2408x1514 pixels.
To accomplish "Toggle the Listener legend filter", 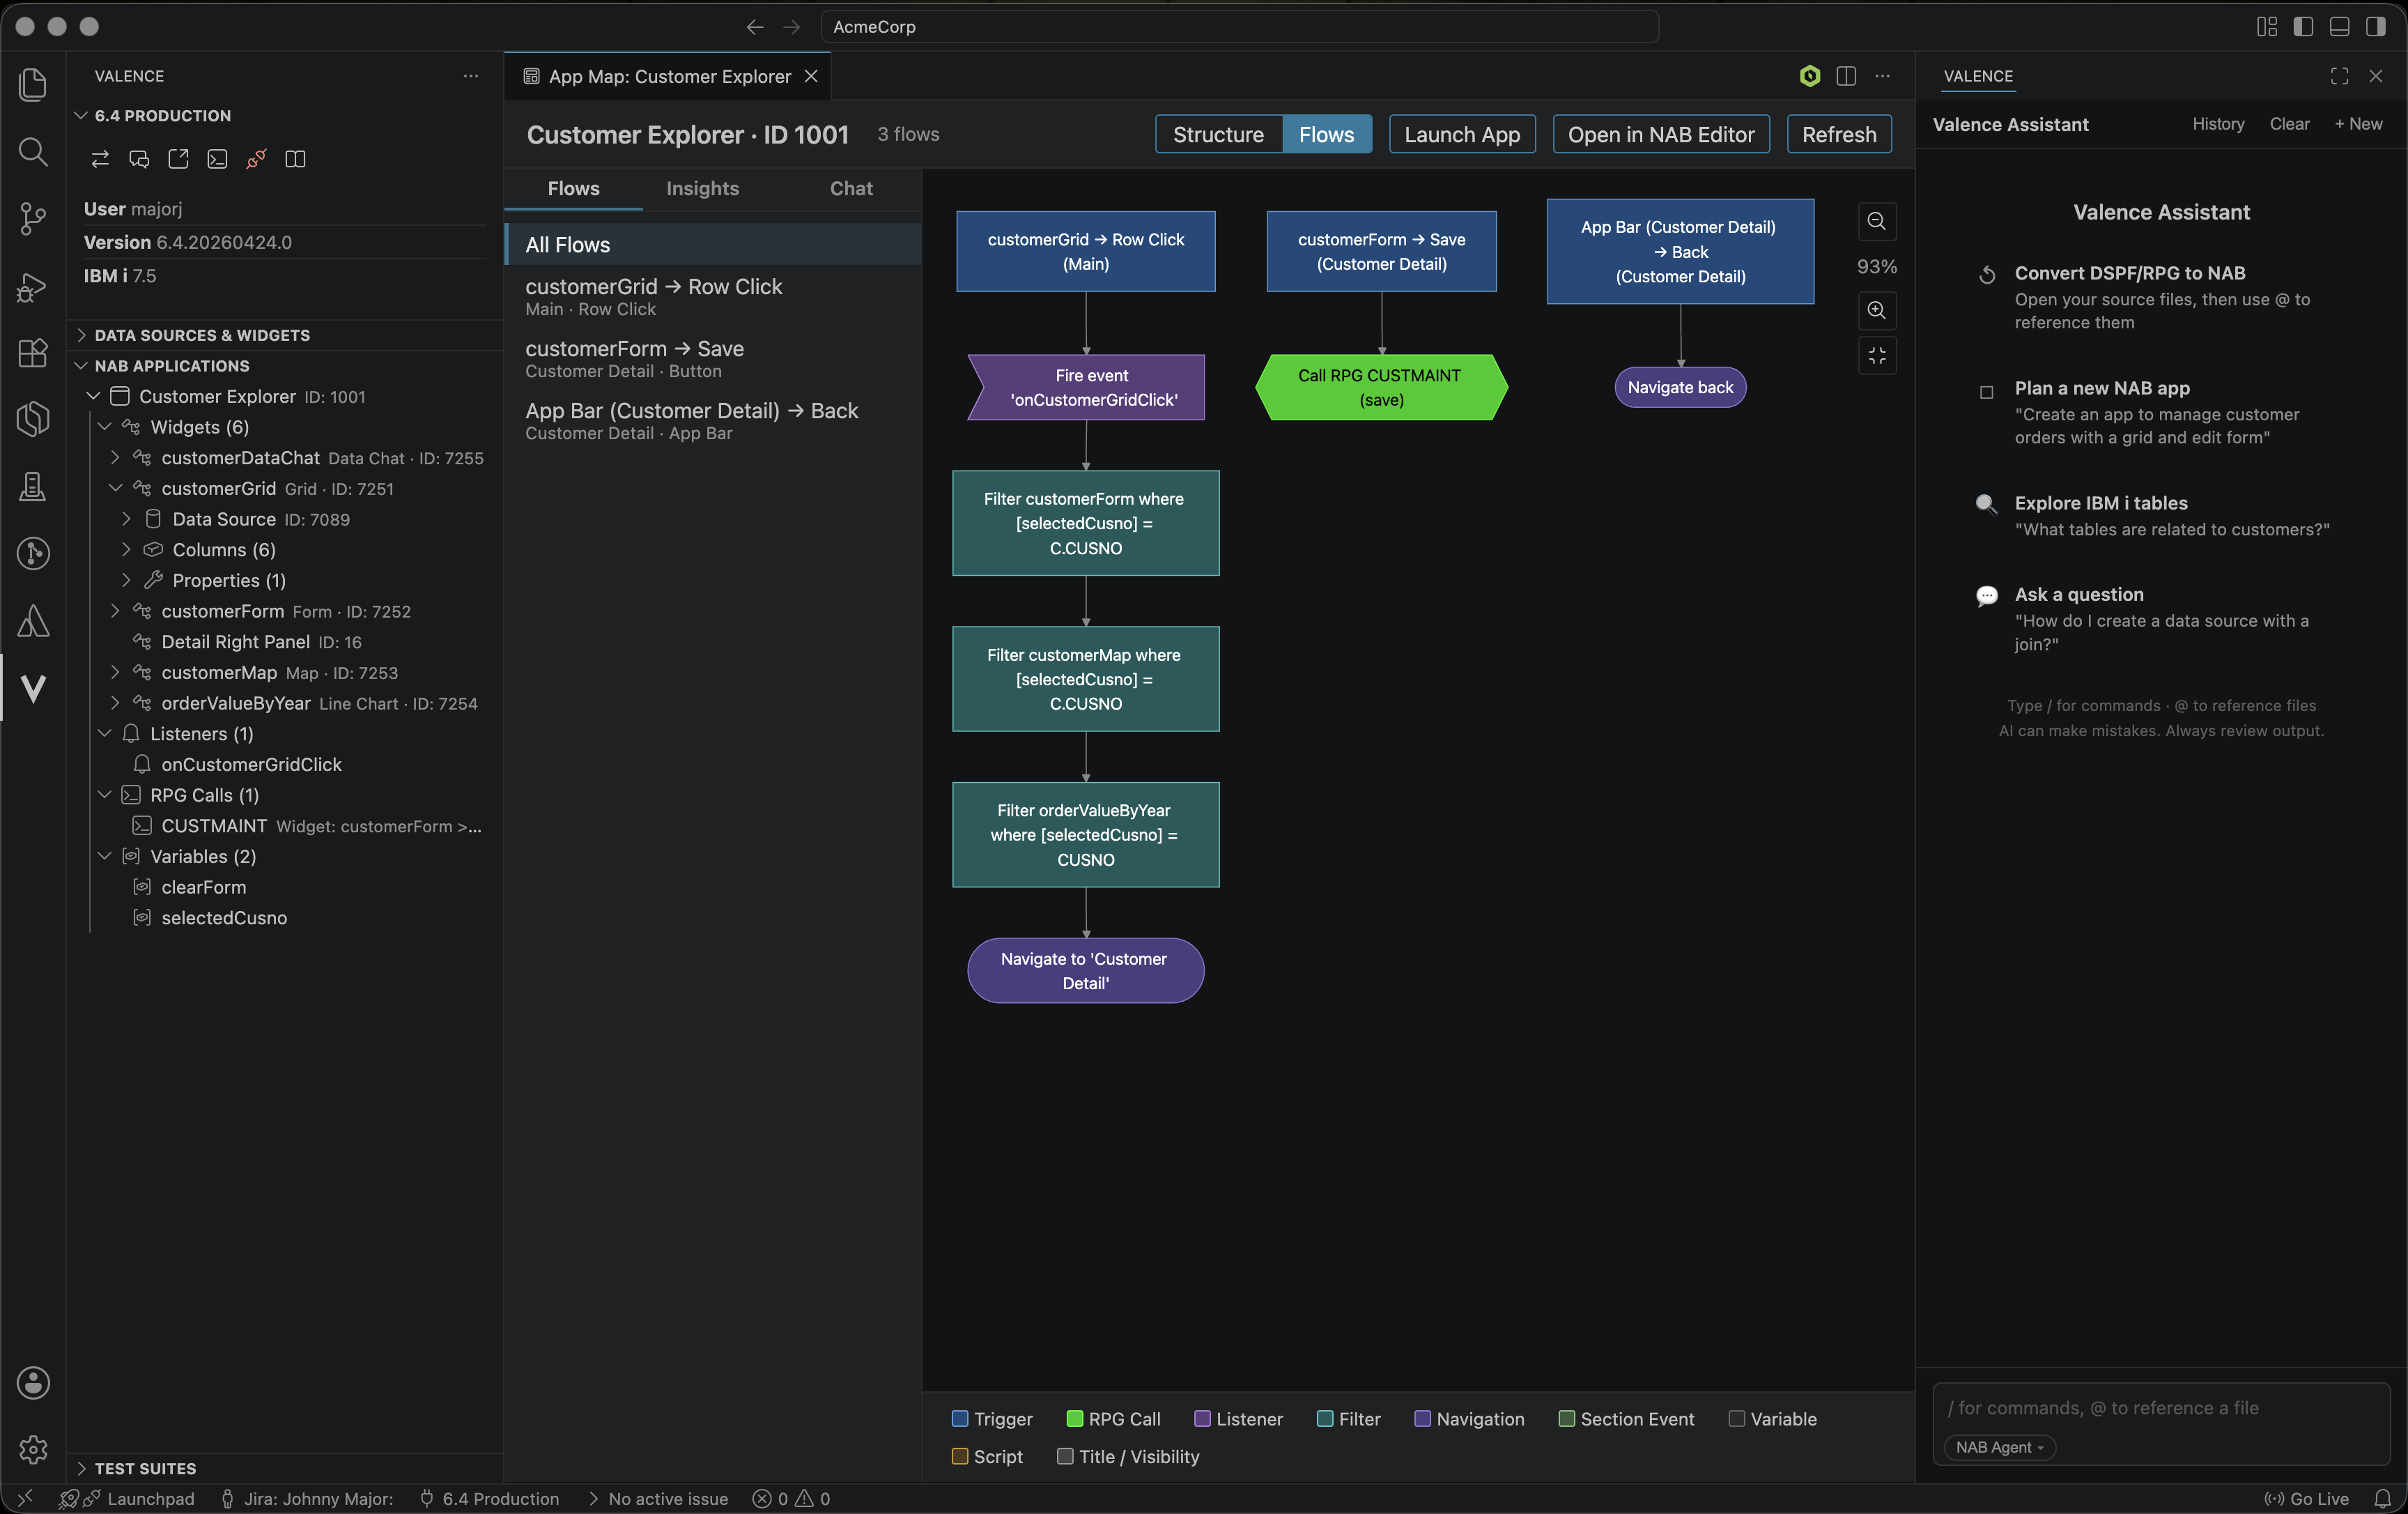I will pyautogui.click(x=1238, y=1418).
